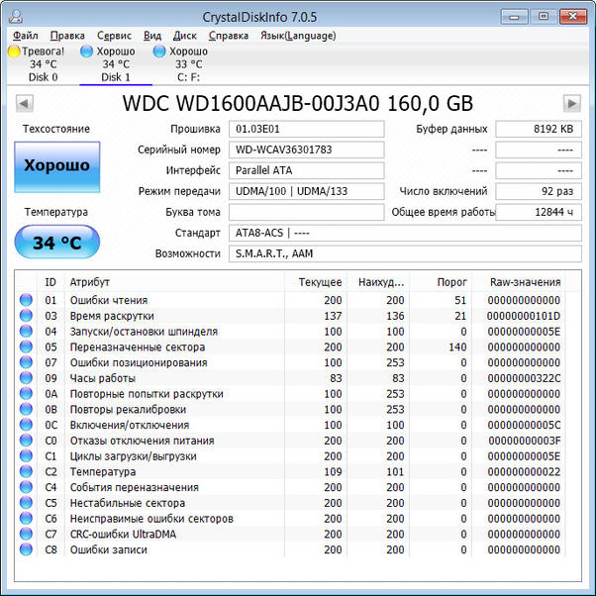Click status orb of Нестабильные сектора row
Image resolution: width=596 pixels, height=596 pixels.
[x=26, y=503]
